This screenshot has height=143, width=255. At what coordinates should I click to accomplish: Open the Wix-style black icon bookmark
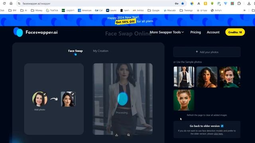(124, 10)
